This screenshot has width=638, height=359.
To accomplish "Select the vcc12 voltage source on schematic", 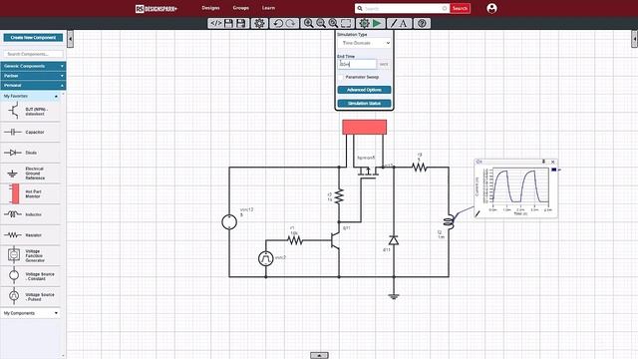I will click(x=229, y=222).
